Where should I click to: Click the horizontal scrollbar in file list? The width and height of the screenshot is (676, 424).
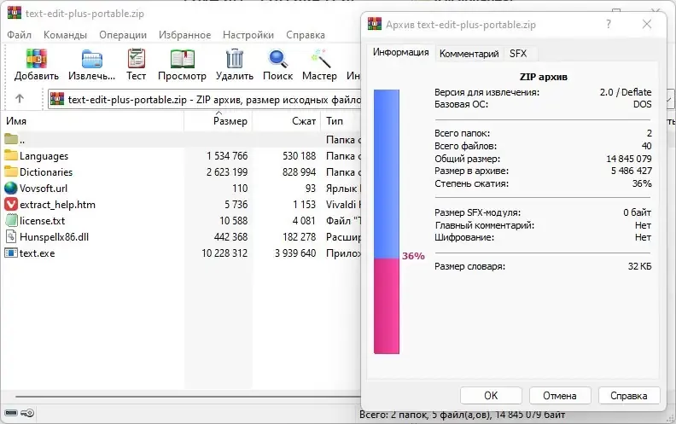tap(188, 397)
